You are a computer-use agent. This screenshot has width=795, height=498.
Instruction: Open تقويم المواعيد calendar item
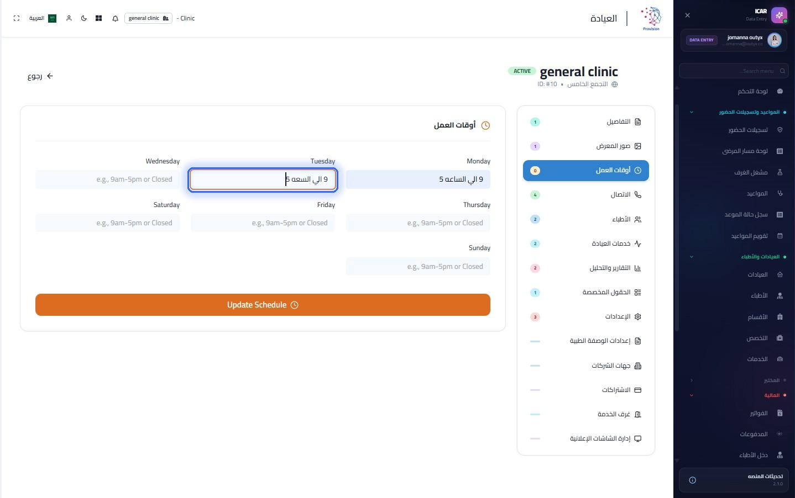pos(757,236)
